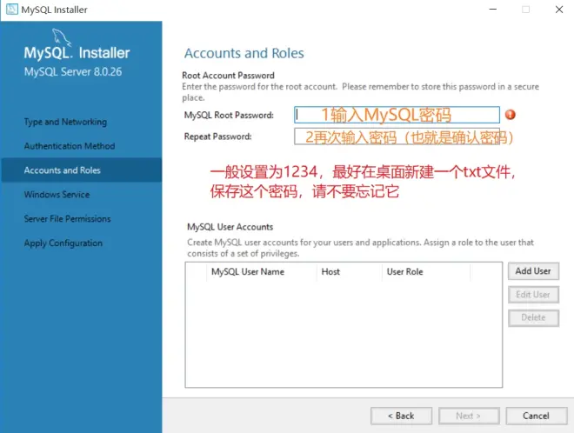Open the Authentication Method step
574x433 pixels.
point(70,146)
